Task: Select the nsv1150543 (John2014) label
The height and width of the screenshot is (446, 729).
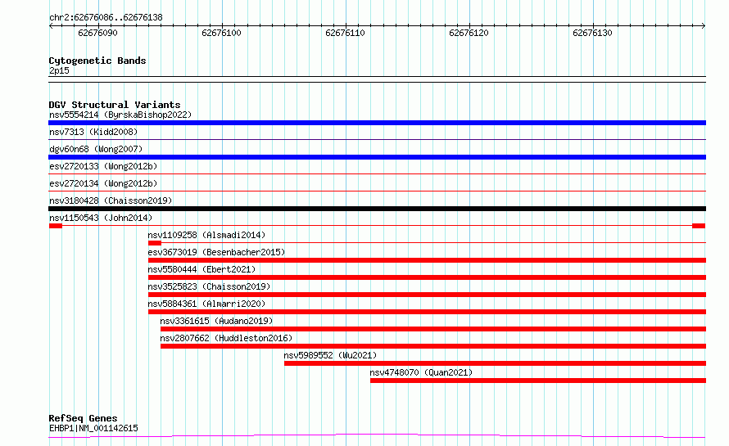Action: click(101, 218)
